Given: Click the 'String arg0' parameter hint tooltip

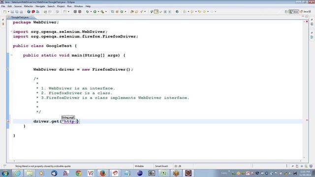Looking at the screenshot, I should (x=68, y=118).
